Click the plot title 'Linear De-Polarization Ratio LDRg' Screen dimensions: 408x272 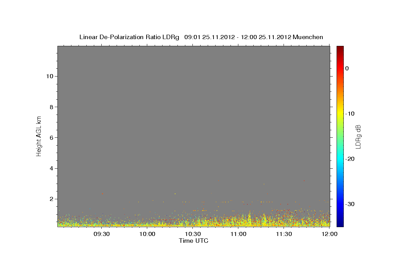pyautogui.click(x=129, y=37)
